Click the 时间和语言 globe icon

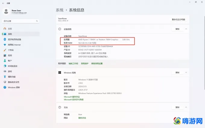click(x=5, y=66)
